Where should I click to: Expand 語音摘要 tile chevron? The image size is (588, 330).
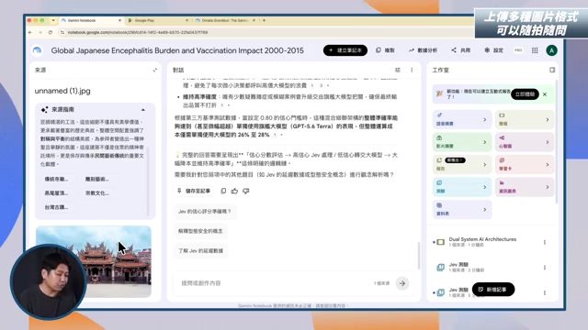point(484,120)
